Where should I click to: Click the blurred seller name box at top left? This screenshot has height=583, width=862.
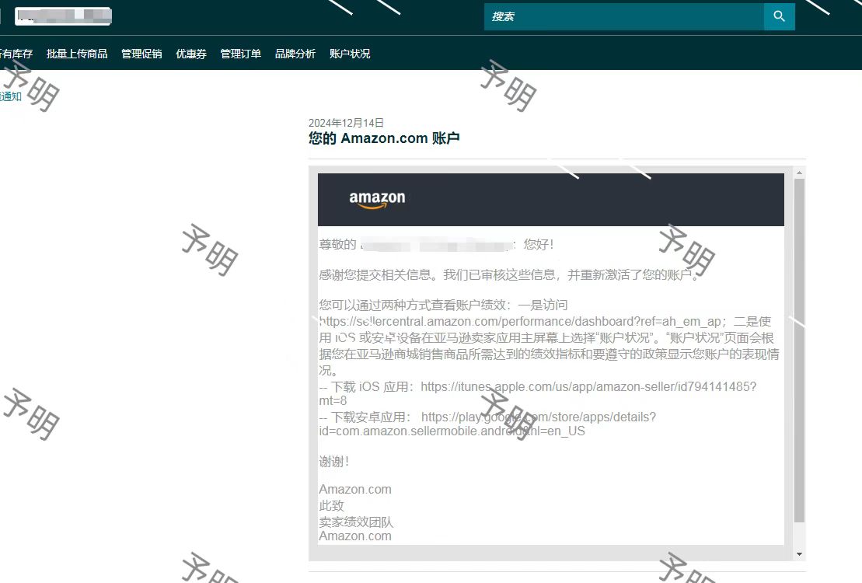[x=63, y=16]
